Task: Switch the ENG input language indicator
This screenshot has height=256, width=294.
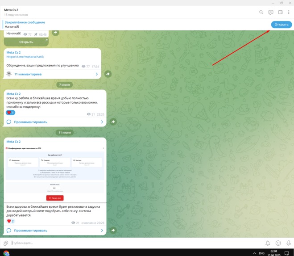Action: (x=261, y=253)
